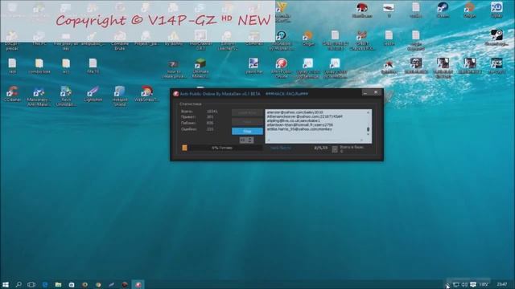Click the 'Всего' count value 10241
This screenshot has height=289, width=515.
(212, 112)
